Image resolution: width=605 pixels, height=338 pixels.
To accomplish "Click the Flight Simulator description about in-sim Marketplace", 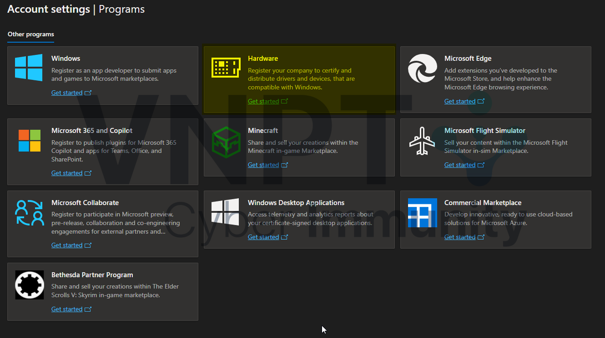I will [x=506, y=147].
